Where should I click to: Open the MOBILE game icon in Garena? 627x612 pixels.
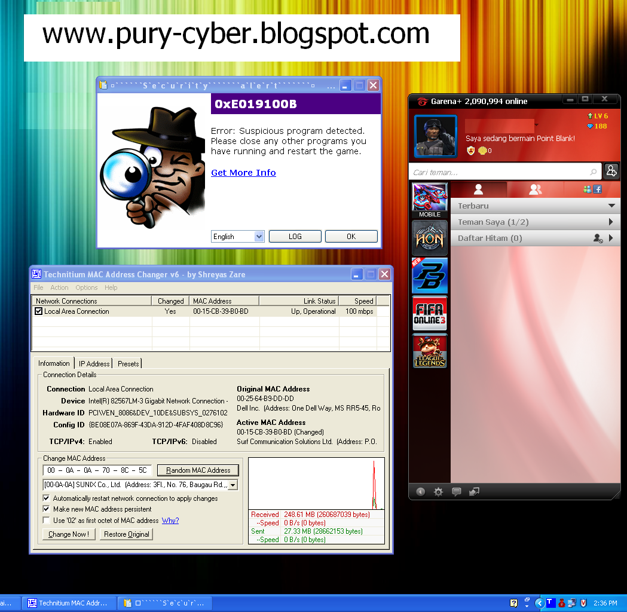coord(430,200)
